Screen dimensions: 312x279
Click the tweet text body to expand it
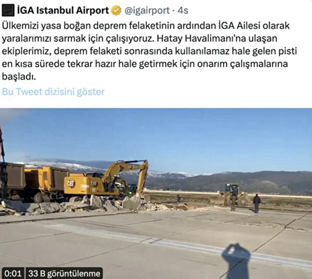[149, 51]
